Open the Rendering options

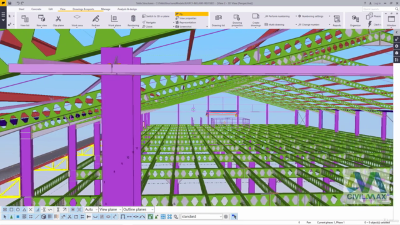[133, 21]
